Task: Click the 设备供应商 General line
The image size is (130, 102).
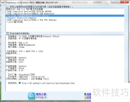Action: tap(16, 58)
